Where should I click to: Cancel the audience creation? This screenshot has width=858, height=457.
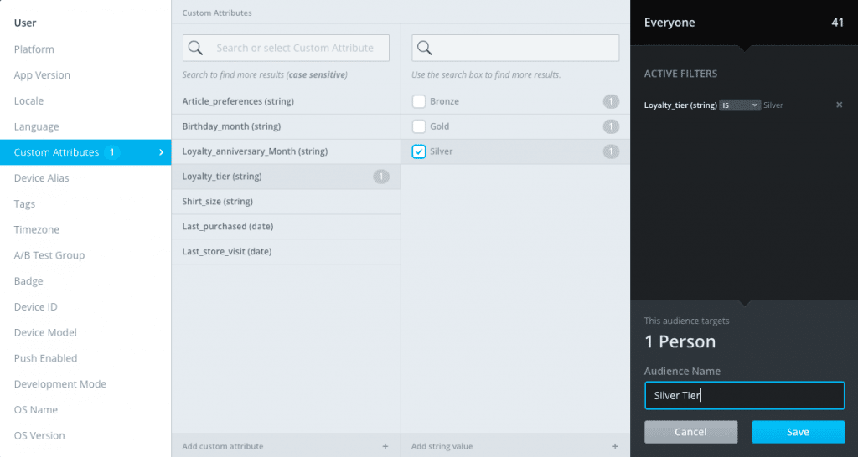tap(690, 432)
